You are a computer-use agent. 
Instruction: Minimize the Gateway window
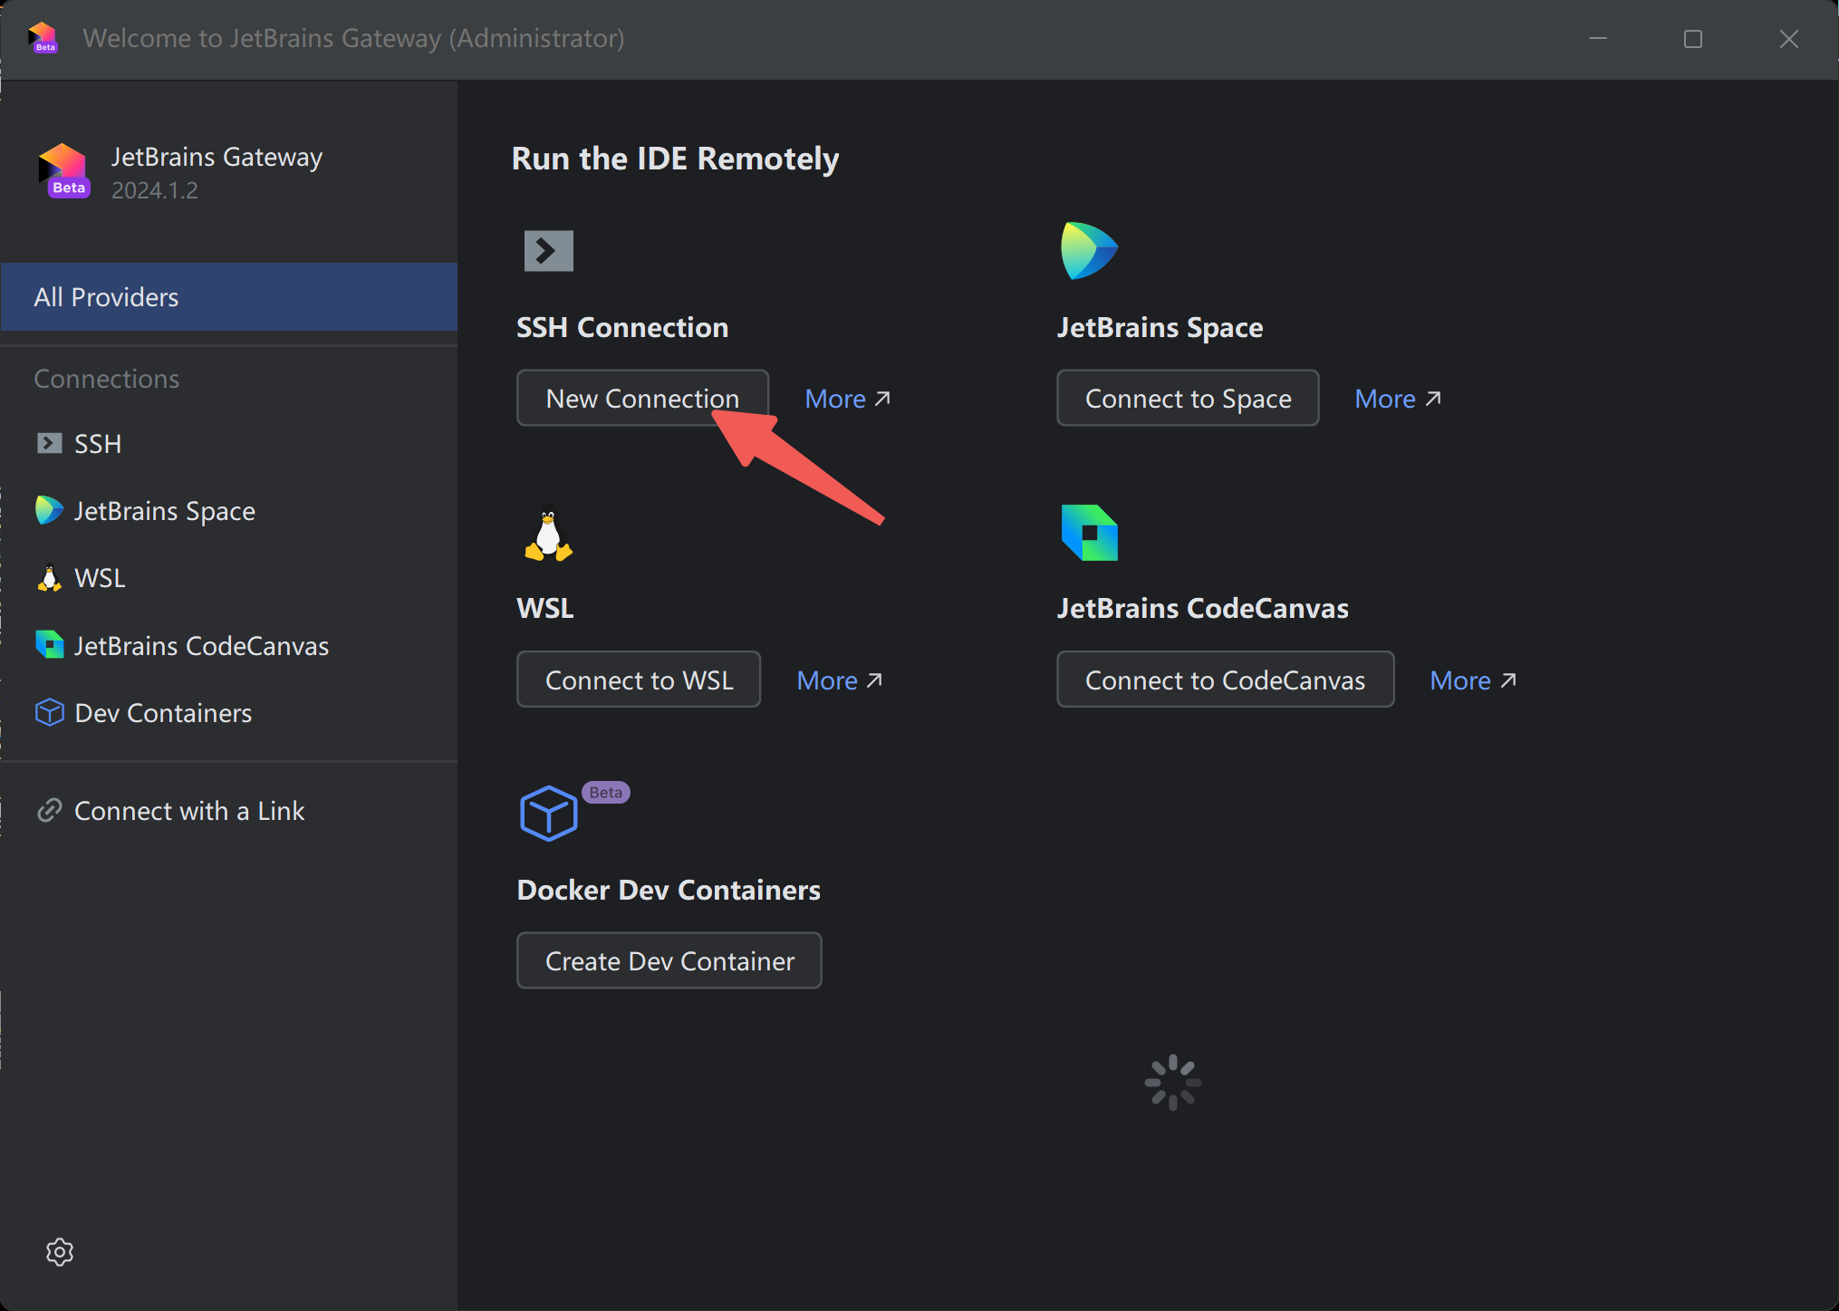(x=1598, y=39)
